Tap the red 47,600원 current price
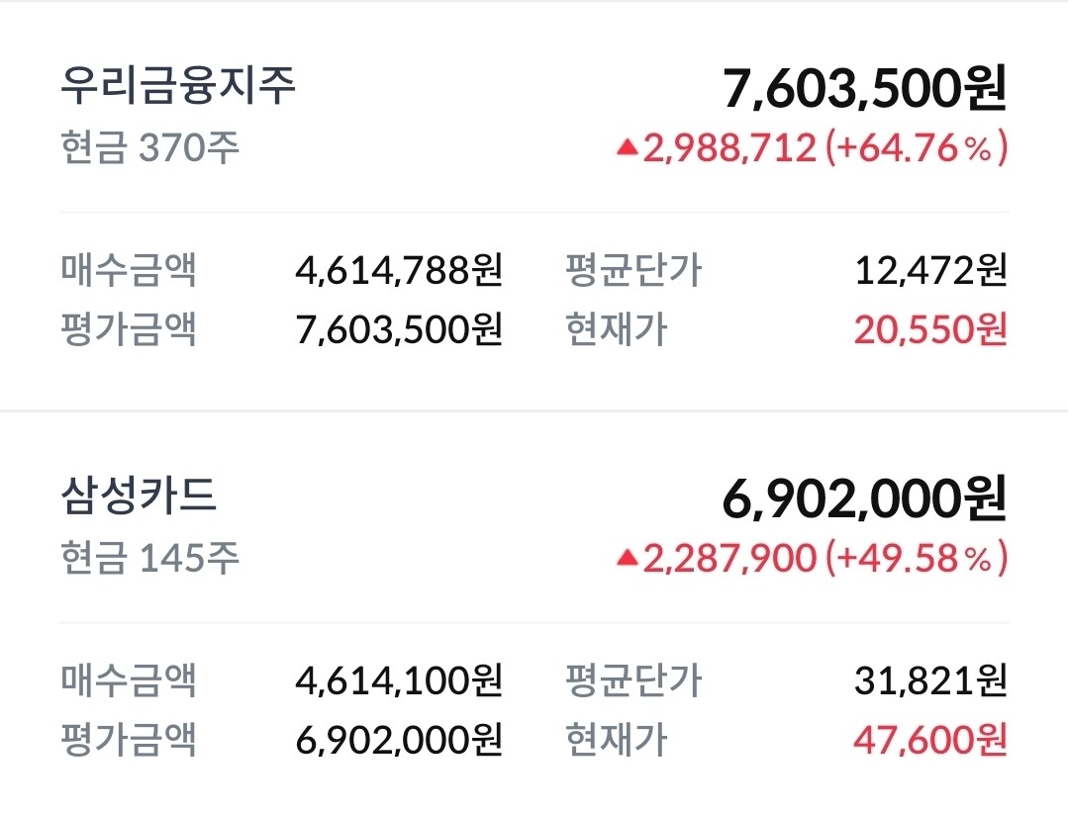This screenshot has height=814, width=1068. pyautogui.click(x=930, y=739)
